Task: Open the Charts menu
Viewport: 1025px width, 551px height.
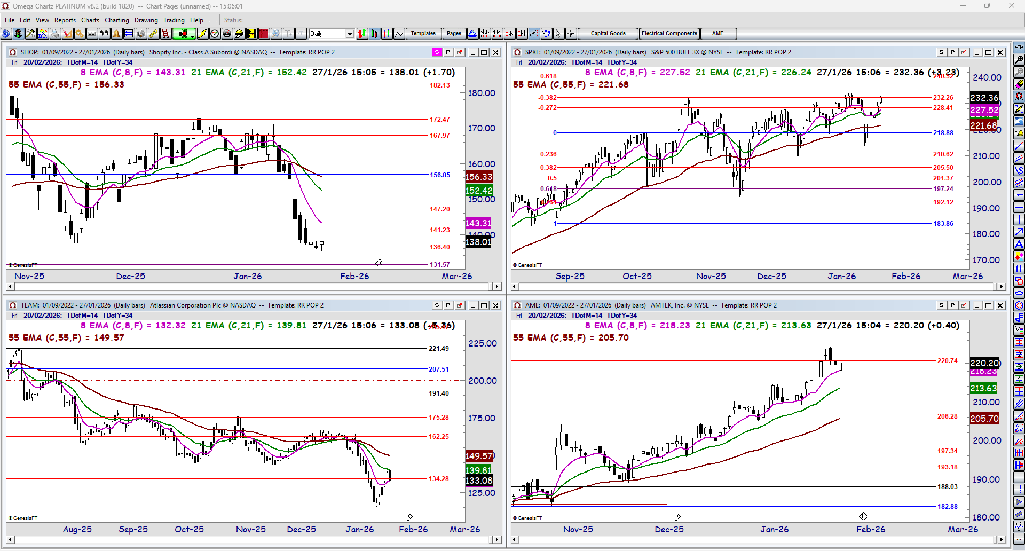Action: [90, 20]
